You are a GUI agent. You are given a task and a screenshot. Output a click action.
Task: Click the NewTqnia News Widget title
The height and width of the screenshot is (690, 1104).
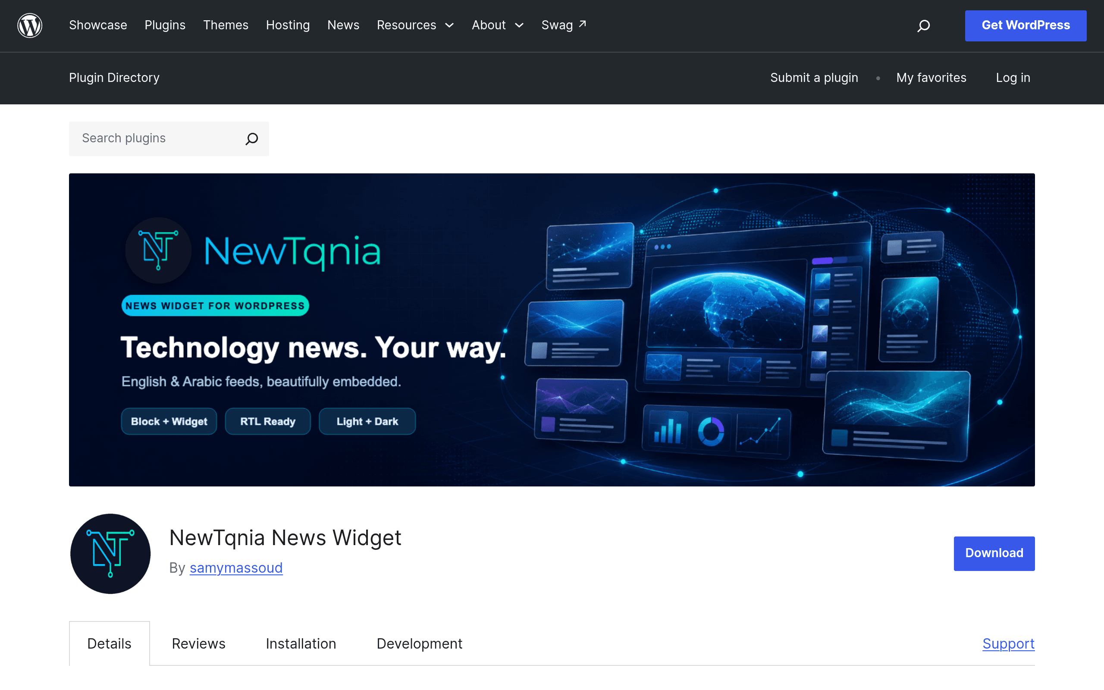pos(285,538)
